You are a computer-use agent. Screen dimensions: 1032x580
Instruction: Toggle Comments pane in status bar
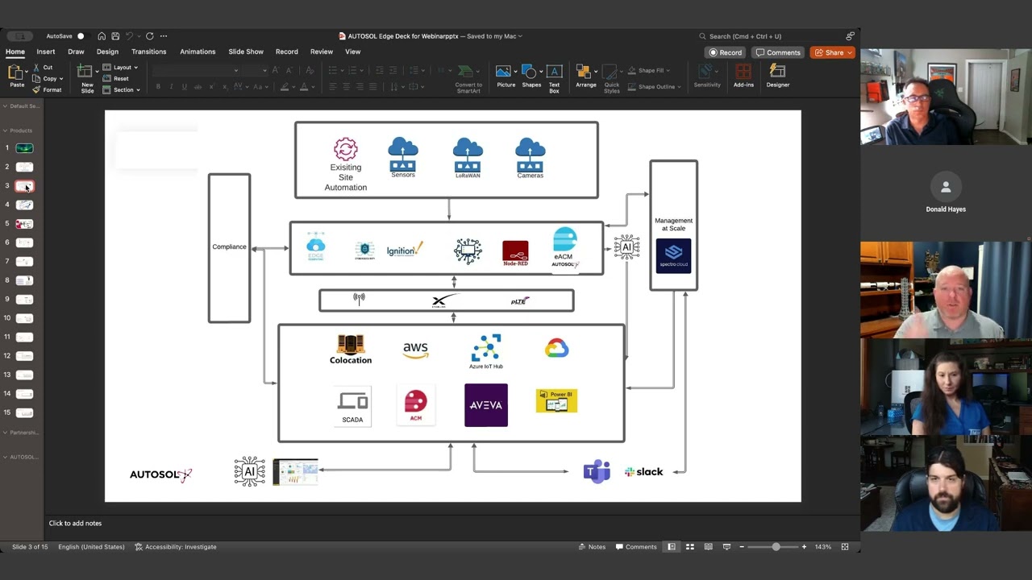coord(636,547)
